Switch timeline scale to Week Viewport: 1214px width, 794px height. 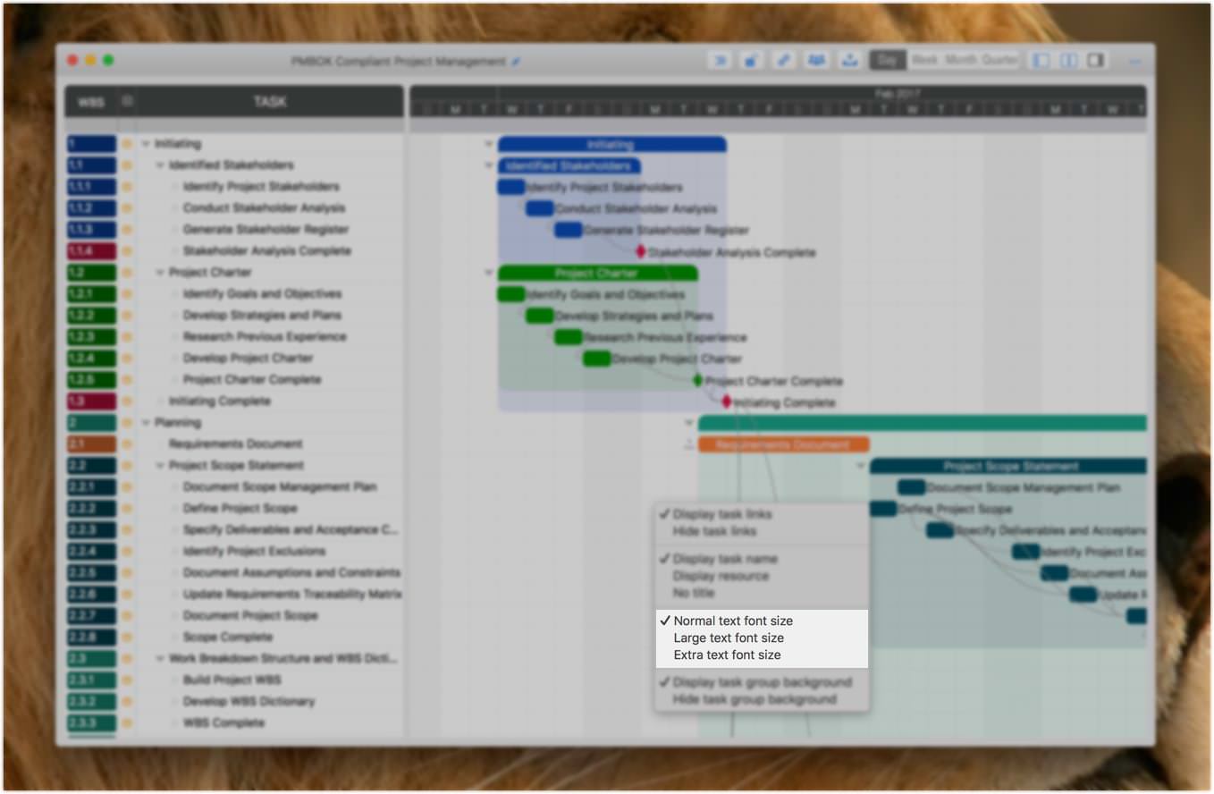(924, 60)
